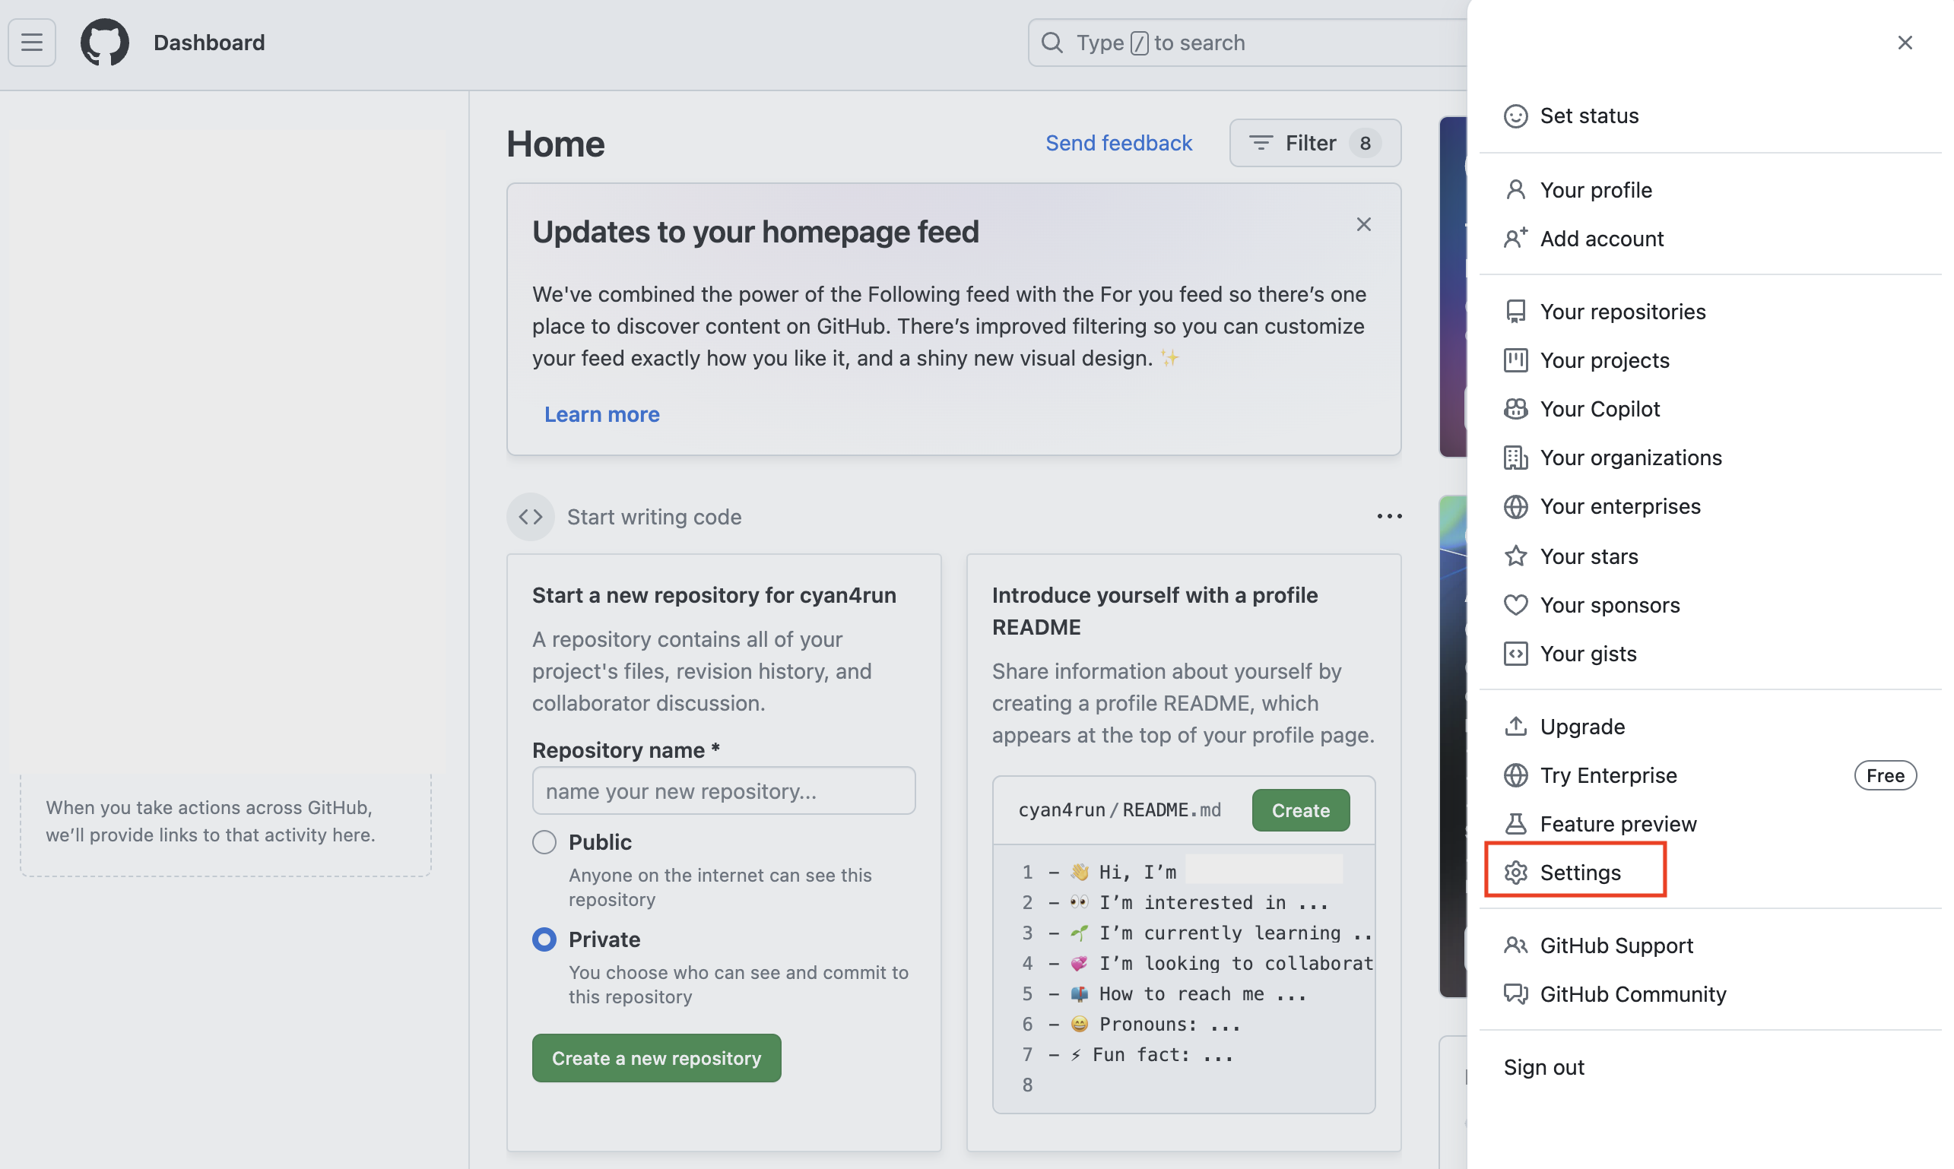The width and height of the screenshot is (1954, 1169).
Task: Click the Settings gear icon
Action: (x=1515, y=872)
